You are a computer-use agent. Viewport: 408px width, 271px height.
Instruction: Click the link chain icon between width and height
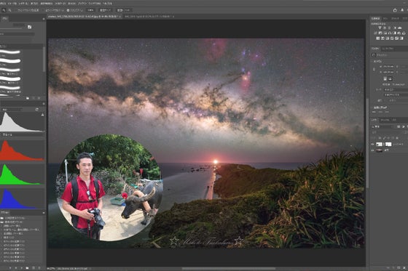click(x=374, y=69)
